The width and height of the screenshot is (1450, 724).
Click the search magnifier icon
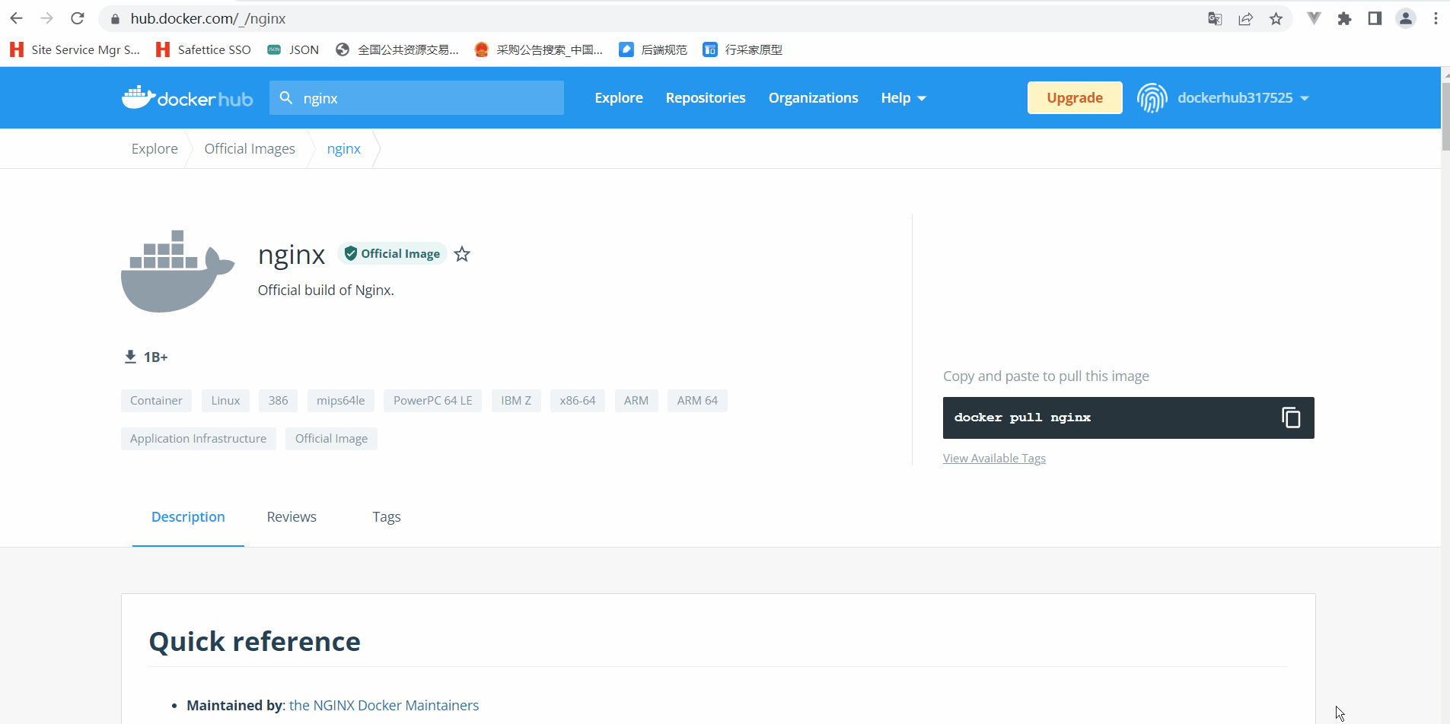(286, 98)
